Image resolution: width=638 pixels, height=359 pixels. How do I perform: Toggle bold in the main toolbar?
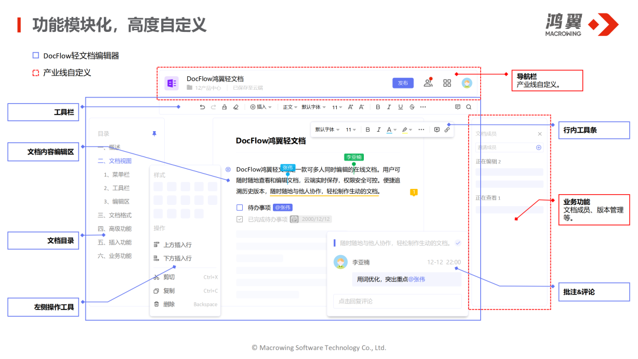coord(378,107)
